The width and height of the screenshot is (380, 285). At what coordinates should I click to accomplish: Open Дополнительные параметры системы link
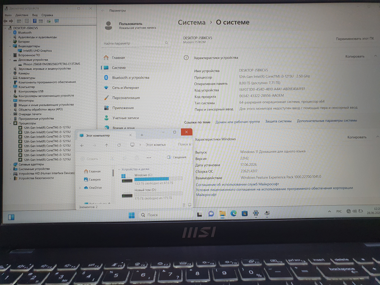tap(327, 120)
